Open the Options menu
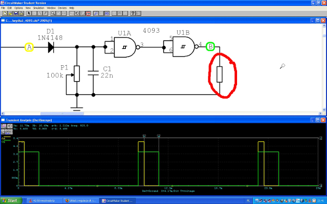This screenshot has height=204, width=327. (19, 8)
